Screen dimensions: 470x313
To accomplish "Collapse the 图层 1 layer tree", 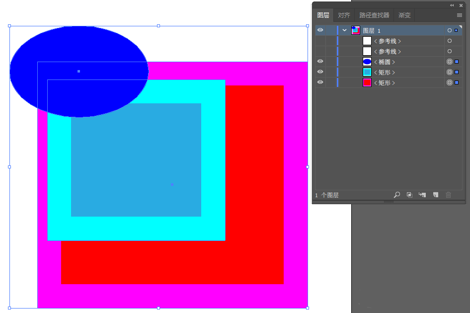I will pyautogui.click(x=344, y=30).
